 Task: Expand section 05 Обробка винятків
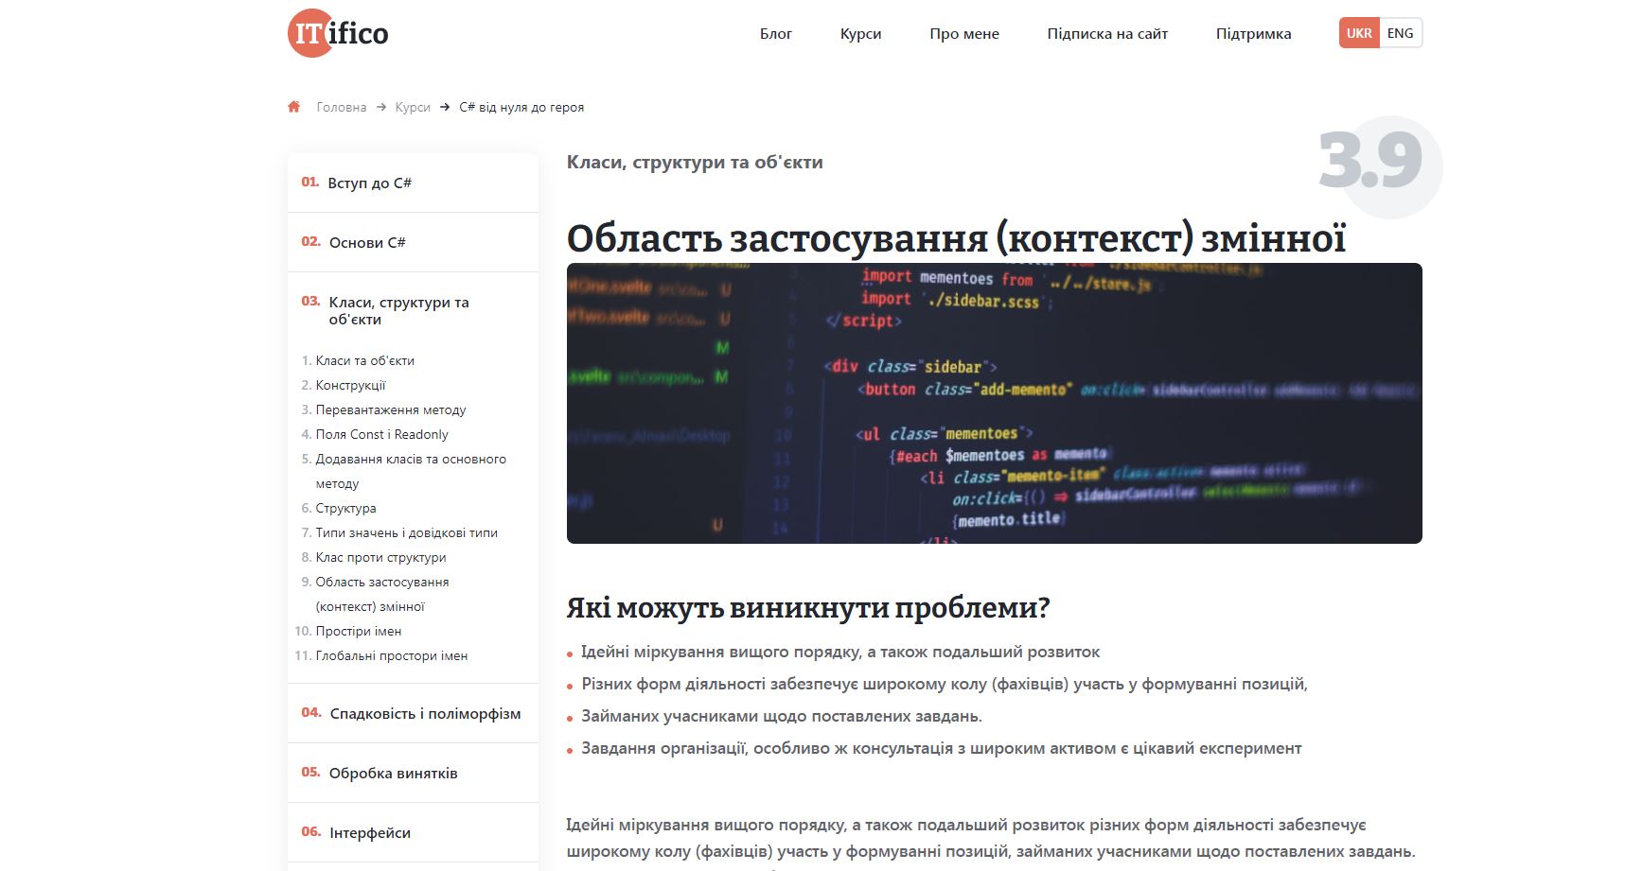coord(413,773)
